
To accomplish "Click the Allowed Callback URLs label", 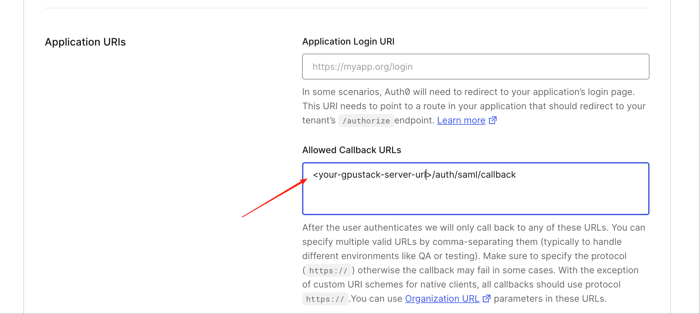I will tap(351, 150).
